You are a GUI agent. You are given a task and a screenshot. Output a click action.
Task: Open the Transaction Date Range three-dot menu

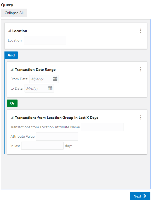[x=141, y=69]
